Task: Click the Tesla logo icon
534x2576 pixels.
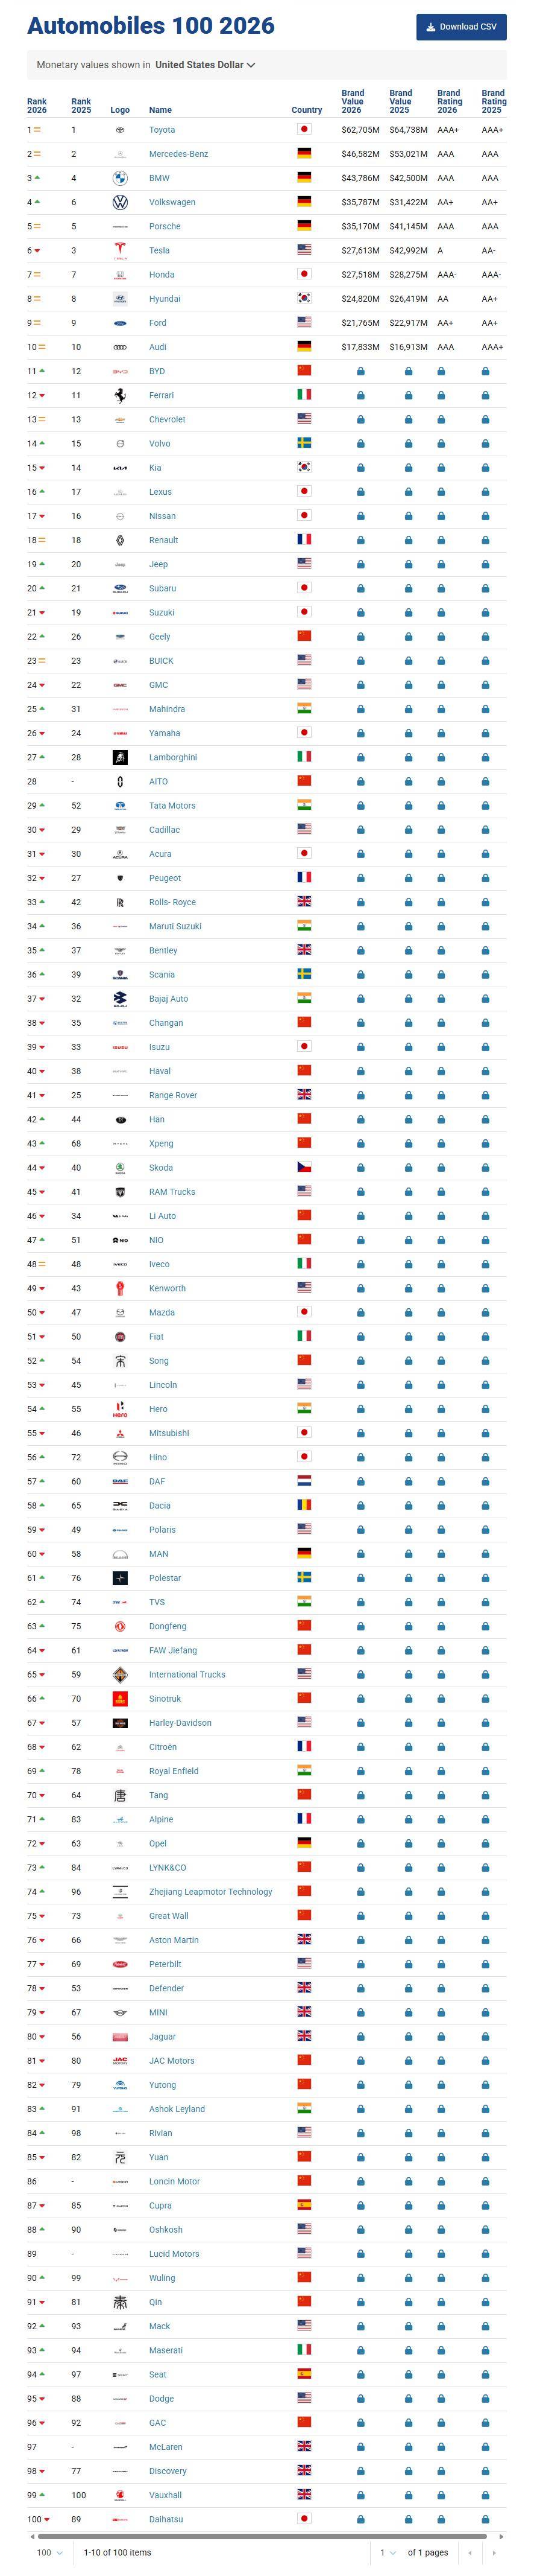Action: tap(120, 250)
